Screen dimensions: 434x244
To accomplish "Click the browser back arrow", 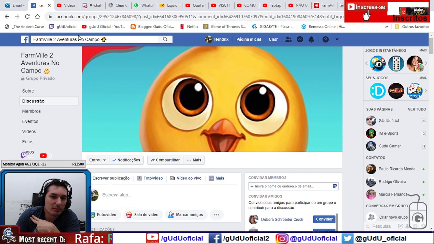I will point(7,16).
